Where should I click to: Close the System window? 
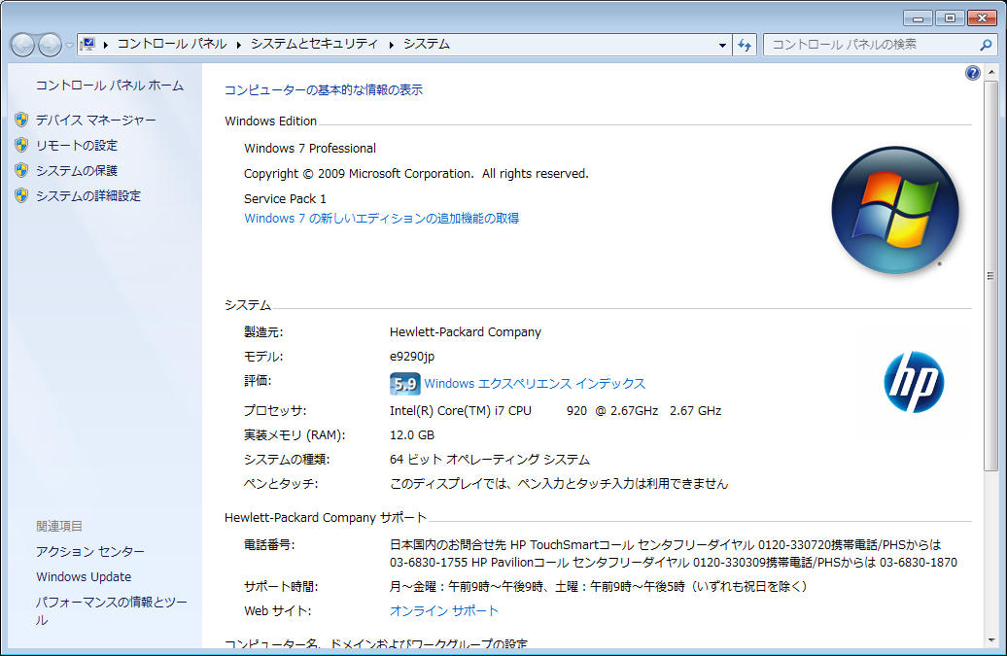[982, 17]
